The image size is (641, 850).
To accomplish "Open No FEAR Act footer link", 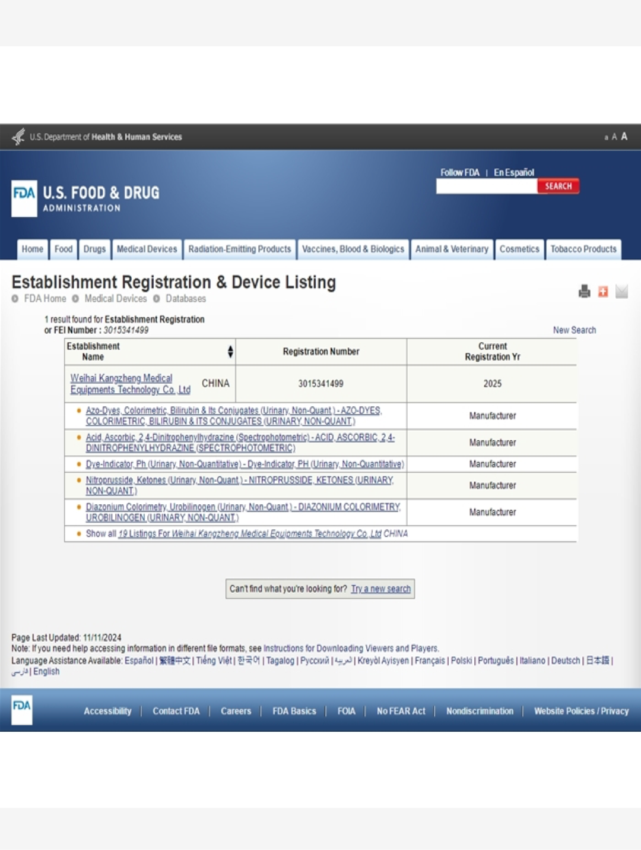I will coord(401,711).
